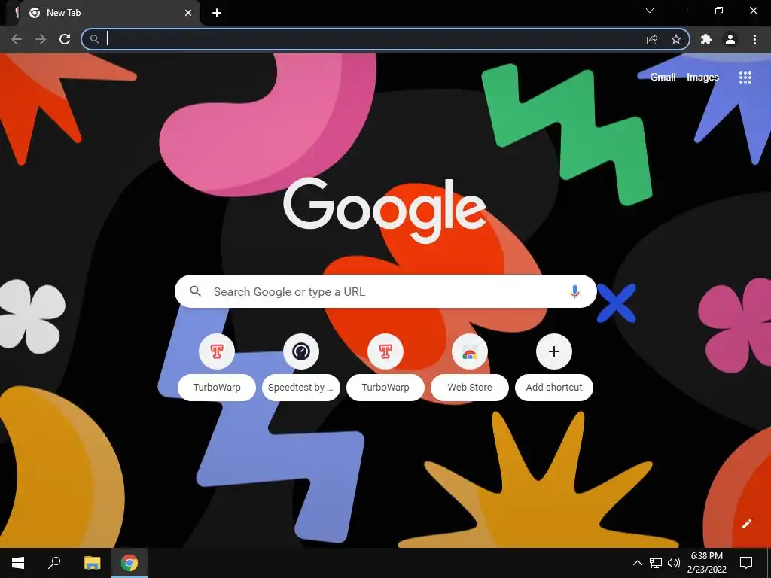771x578 pixels.
Task: Focus the Search Google or type a URL box
Action: (x=385, y=291)
